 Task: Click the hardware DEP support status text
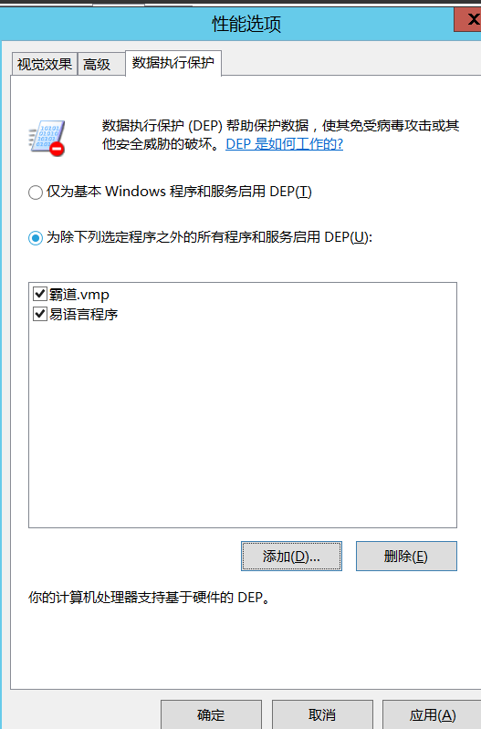click(150, 597)
